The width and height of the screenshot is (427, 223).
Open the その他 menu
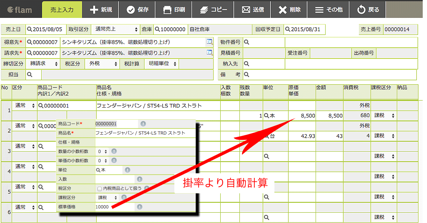[329, 10]
